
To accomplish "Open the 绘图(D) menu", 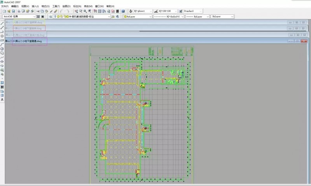I will click(66, 7).
